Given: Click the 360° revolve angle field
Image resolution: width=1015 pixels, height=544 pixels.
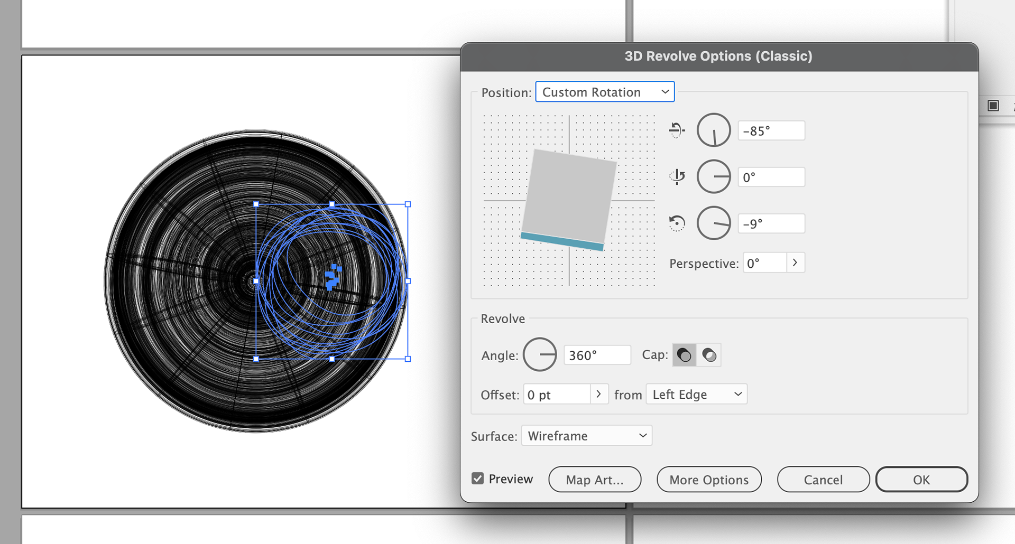Looking at the screenshot, I should pos(597,355).
